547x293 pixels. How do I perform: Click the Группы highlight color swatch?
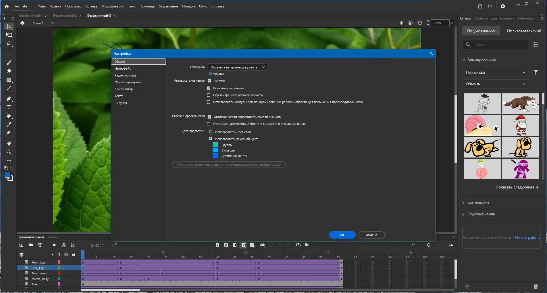pos(215,145)
